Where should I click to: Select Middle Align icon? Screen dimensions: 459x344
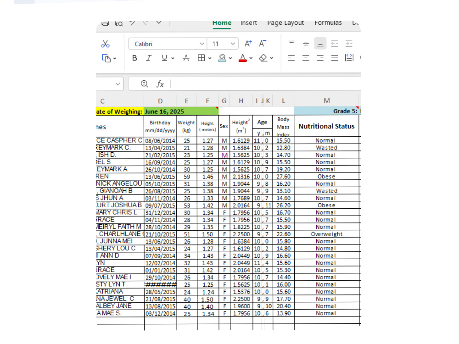306,44
